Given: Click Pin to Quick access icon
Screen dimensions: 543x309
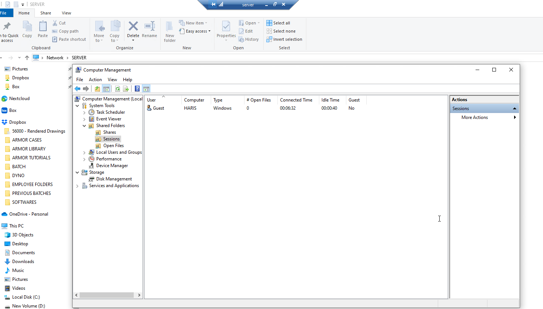Looking at the screenshot, I should point(7,26).
